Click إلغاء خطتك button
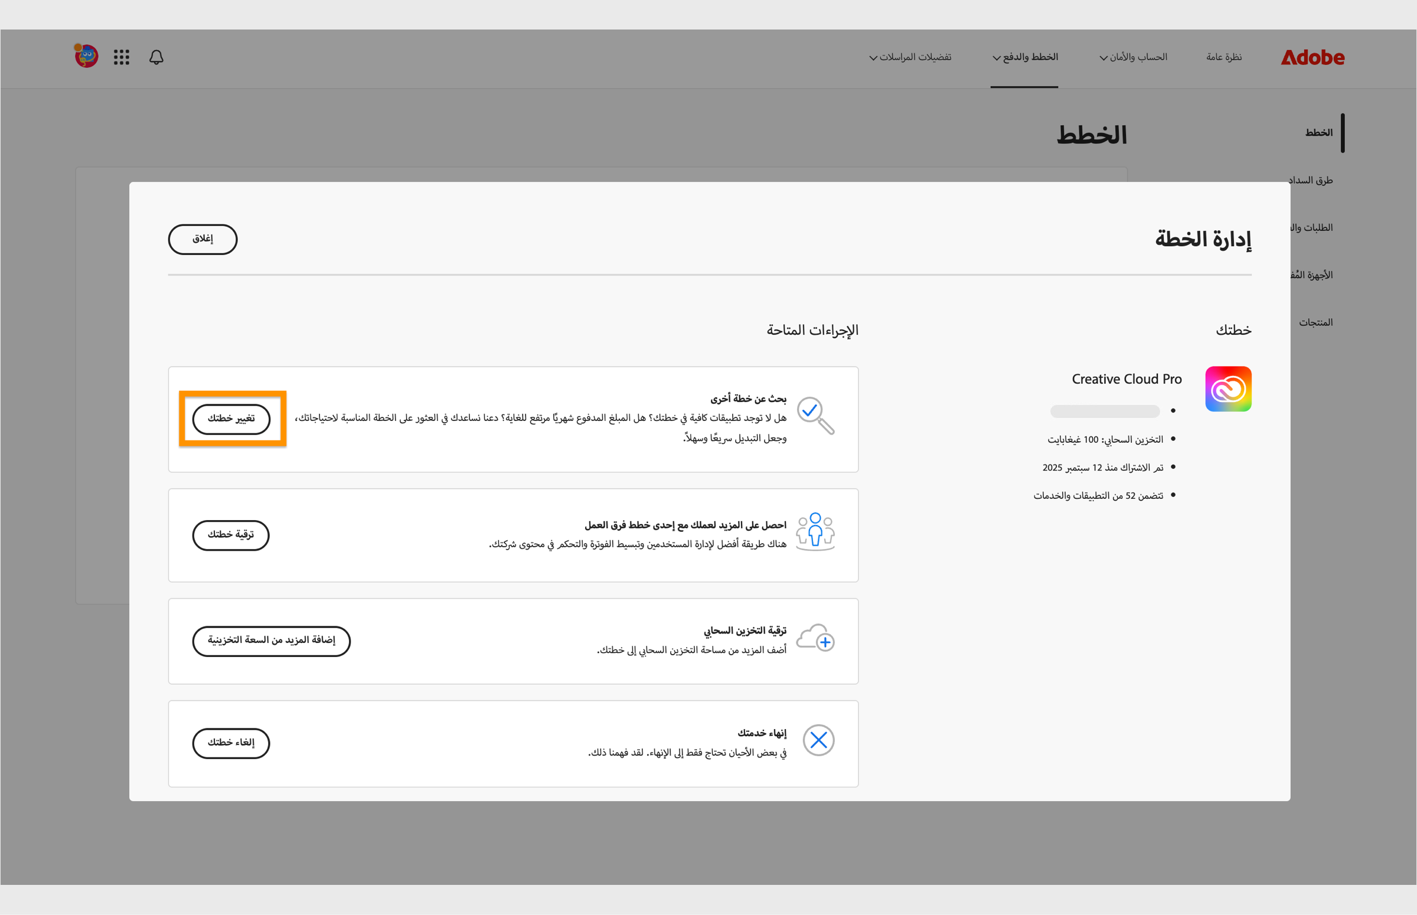Viewport: 1417px width, 915px height. point(230,743)
